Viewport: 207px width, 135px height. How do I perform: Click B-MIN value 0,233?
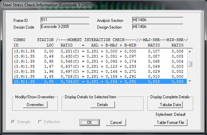pos(130,66)
